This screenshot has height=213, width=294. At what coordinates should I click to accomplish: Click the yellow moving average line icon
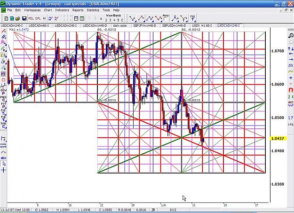(x=291, y=71)
